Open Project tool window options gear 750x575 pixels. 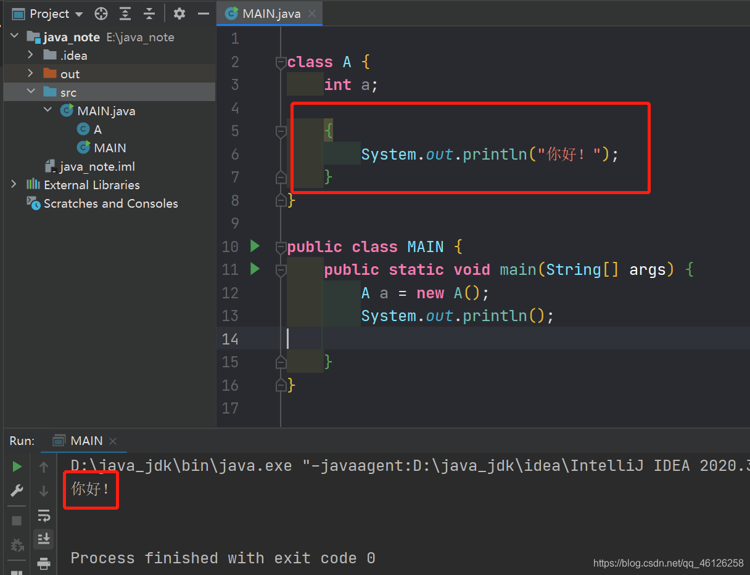pos(179,14)
